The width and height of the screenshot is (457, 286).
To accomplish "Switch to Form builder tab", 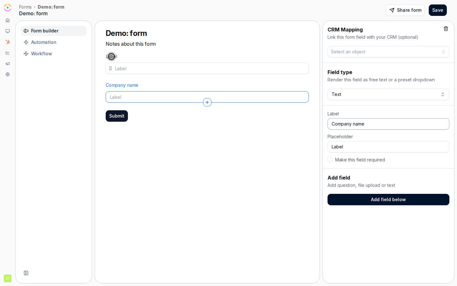I will [x=54, y=31].
